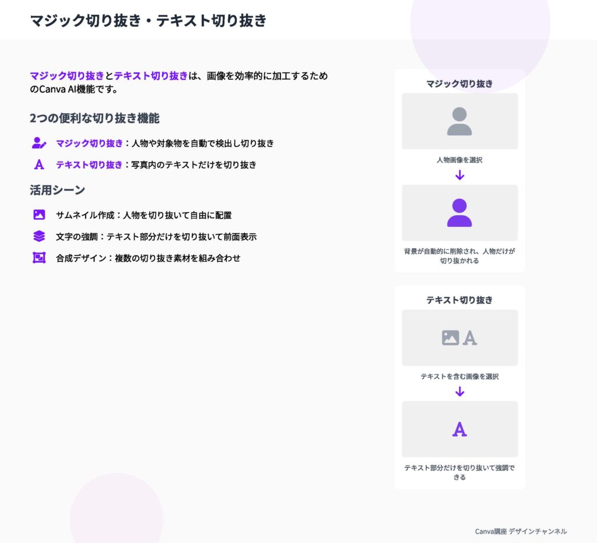Image resolution: width=597 pixels, height=543 pixels.
Task: Click the gray picture icon above テキストを含む画像を選択
Action: (x=451, y=338)
